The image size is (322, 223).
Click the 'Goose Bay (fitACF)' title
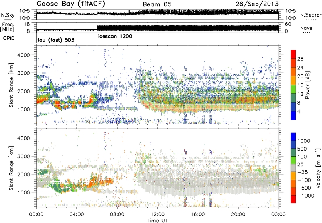(x=71, y=4)
